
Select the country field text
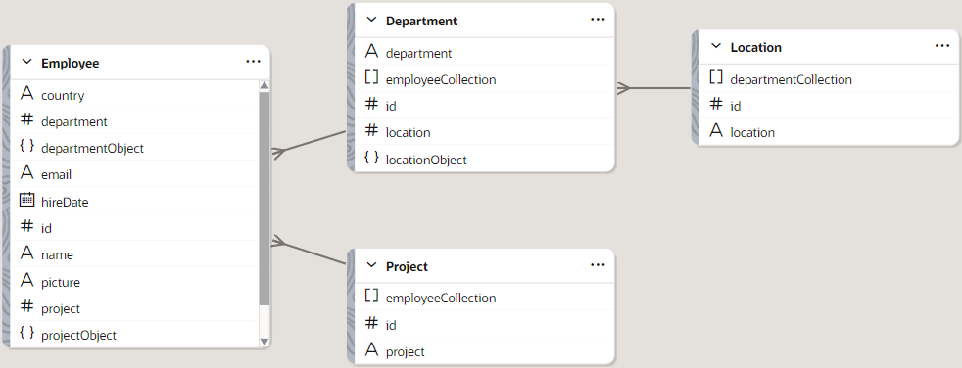coord(63,96)
